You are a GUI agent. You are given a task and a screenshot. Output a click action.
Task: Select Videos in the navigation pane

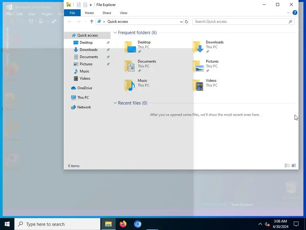pos(85,78)
